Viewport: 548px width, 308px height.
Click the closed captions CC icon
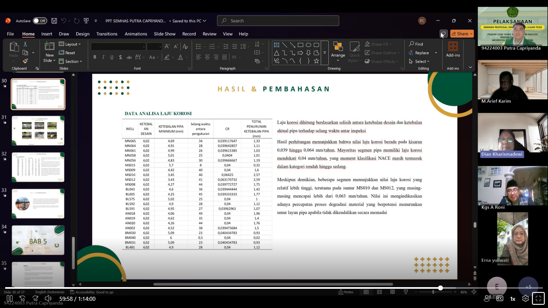point(500,298)
